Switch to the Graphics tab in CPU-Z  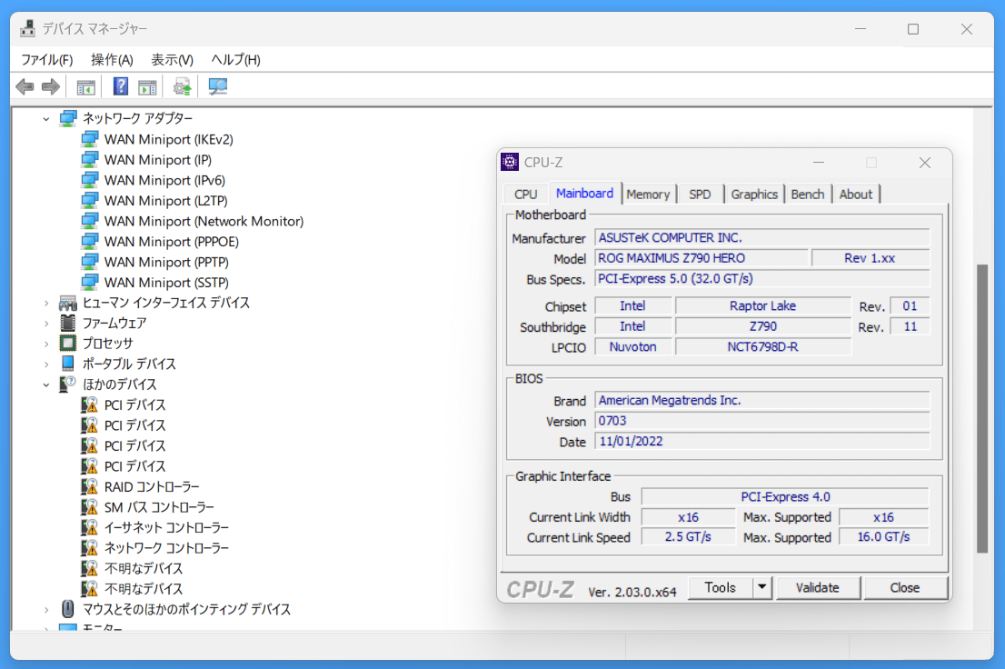click(x=754, y=195)
